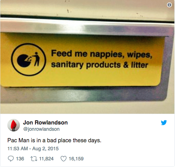Screen dimensions: 175x167
Task: Click the reply speech bubble icon
Action: click(11, 159)
